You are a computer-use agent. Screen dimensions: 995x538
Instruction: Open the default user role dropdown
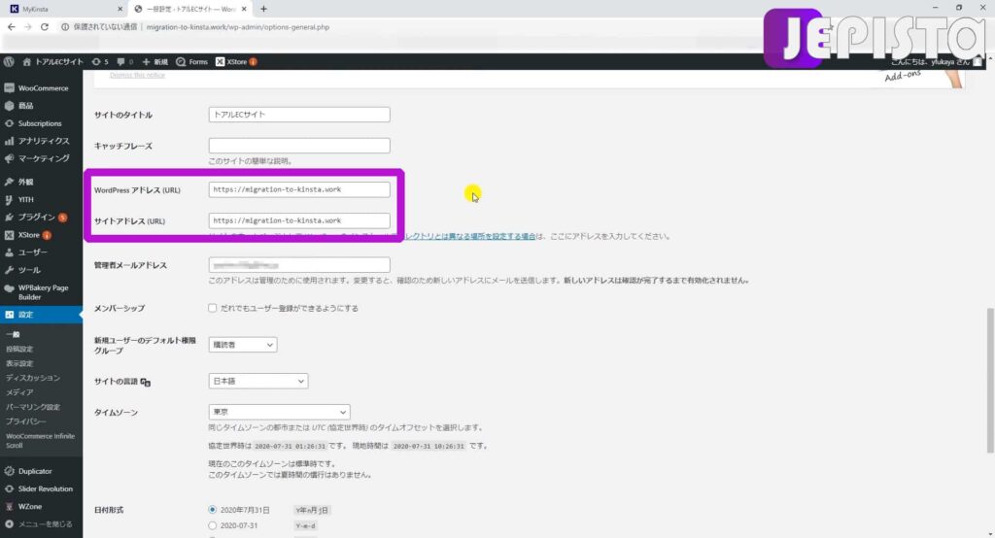242,345
